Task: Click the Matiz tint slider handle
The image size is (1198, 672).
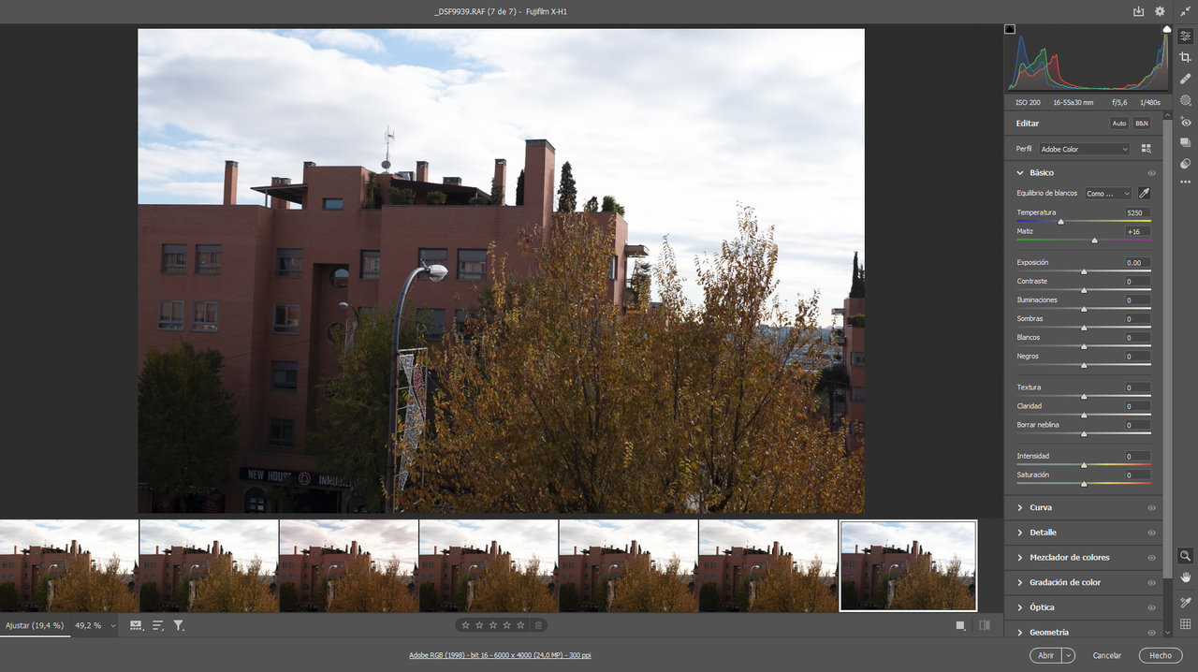Action: coord(1094,241)
